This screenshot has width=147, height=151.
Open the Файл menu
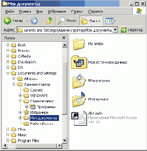[10, 12]
